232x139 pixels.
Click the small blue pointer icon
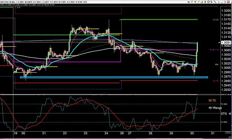[x=219, y=2]
